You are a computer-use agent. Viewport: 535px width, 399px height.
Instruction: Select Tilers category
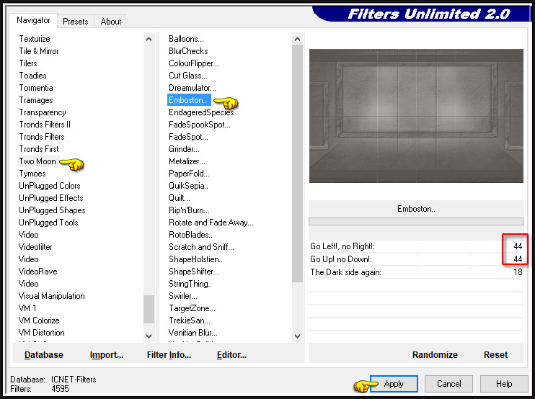point(28,63)
